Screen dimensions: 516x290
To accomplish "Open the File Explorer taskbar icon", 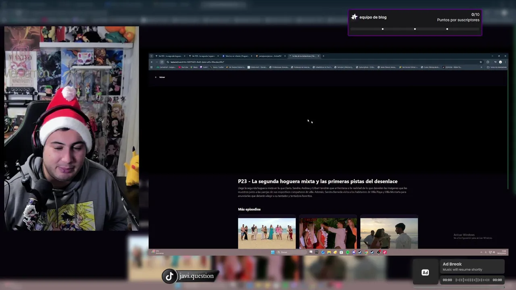I will coord(329,252).
